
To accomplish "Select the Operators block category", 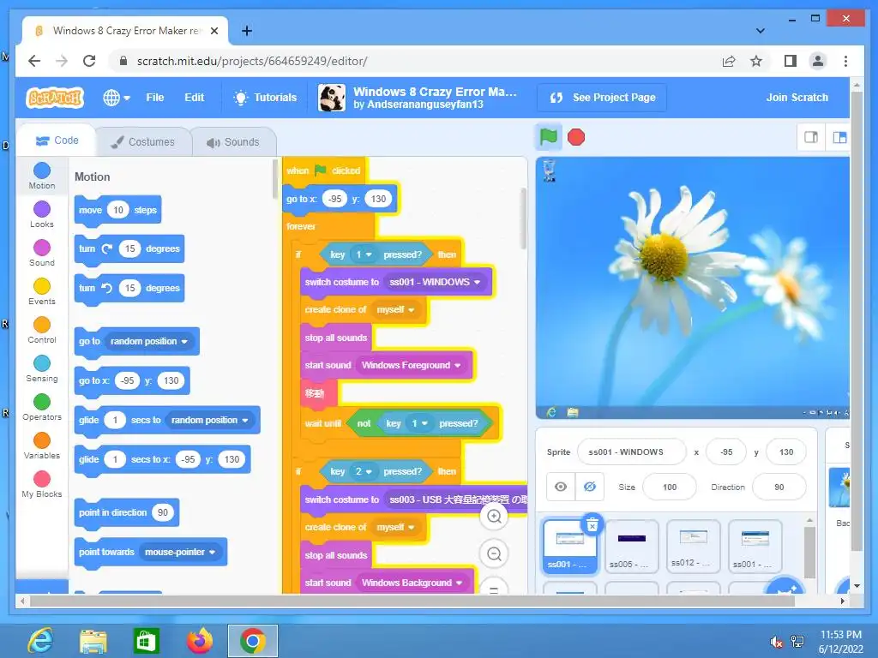I will pos(42,408).
